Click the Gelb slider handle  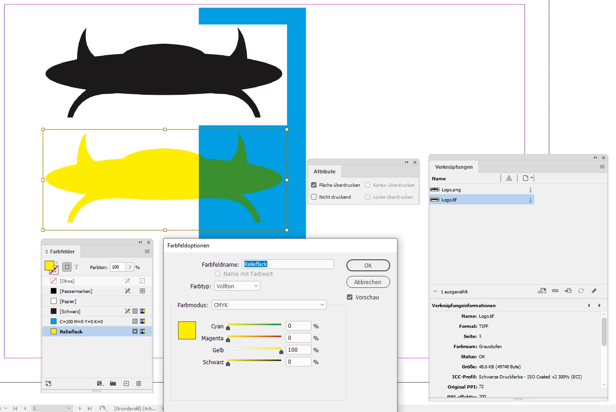click(281, 352)
